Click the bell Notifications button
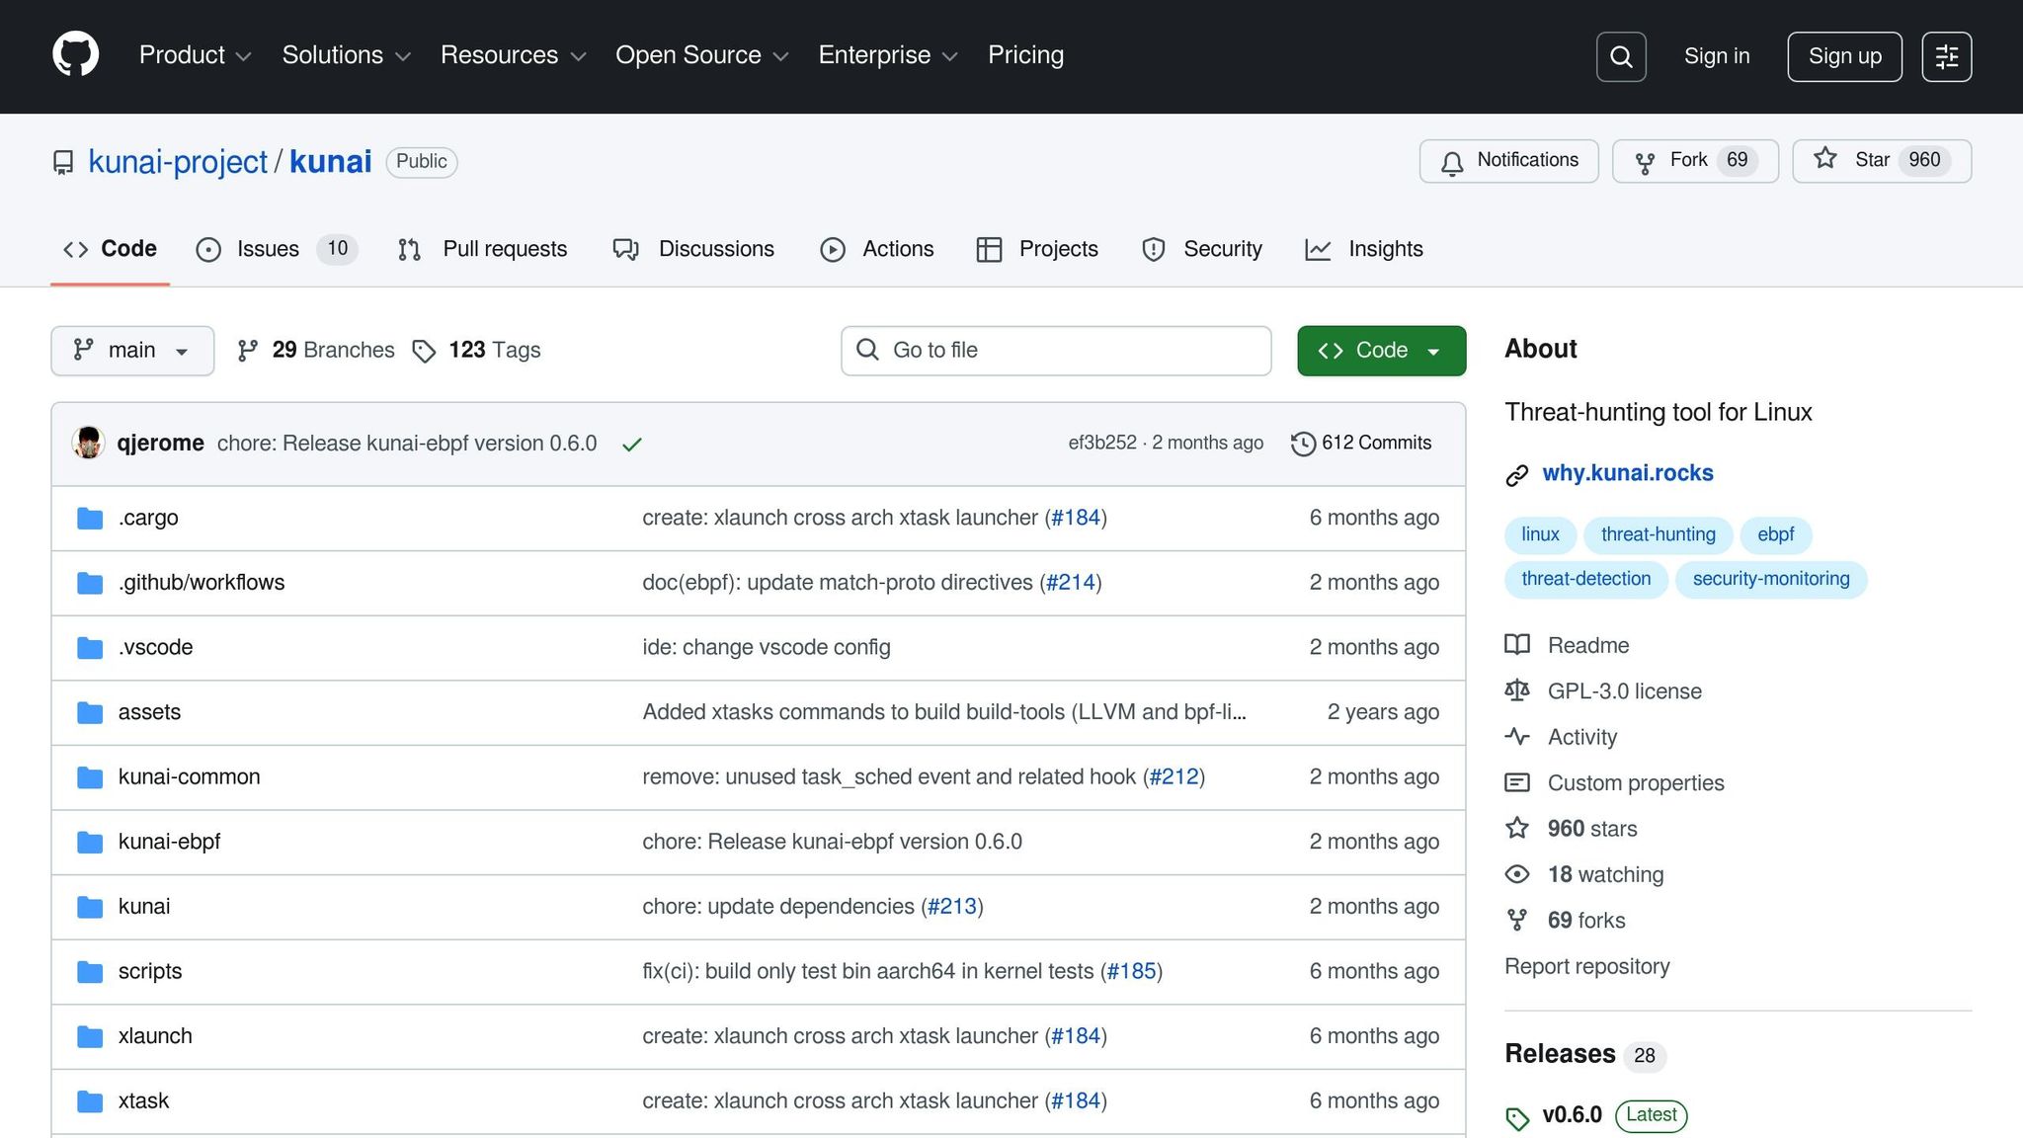 click(x=1508, y=161)
